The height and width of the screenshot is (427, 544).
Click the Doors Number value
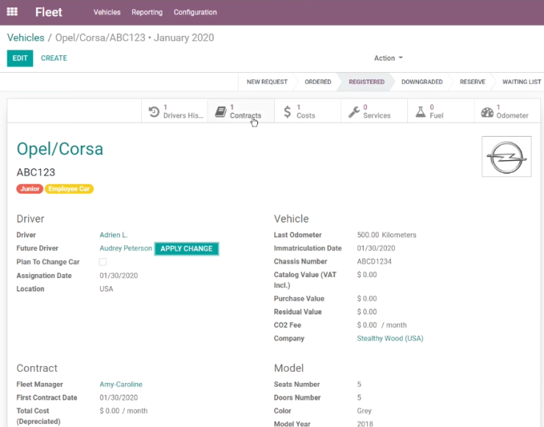pos(359,398)
